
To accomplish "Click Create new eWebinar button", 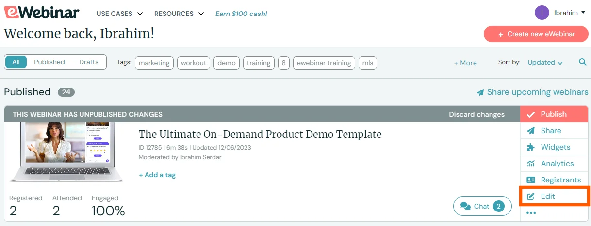I will [536, 34].
